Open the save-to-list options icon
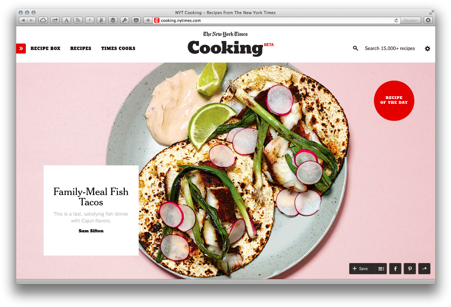Image resolution: width=451 pixels, height=307 pixels. (381, 269)
